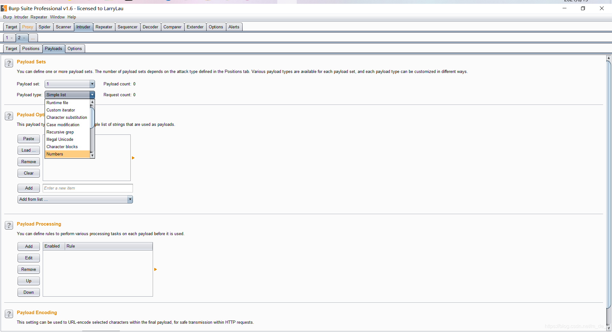Image resolution: width=612 pixels, height=332 pixels.
Task: Open the Payload set dropdown
Action: pos(70,84)
